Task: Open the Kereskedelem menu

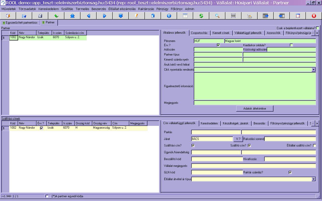Action: click(x=49, y=9)
